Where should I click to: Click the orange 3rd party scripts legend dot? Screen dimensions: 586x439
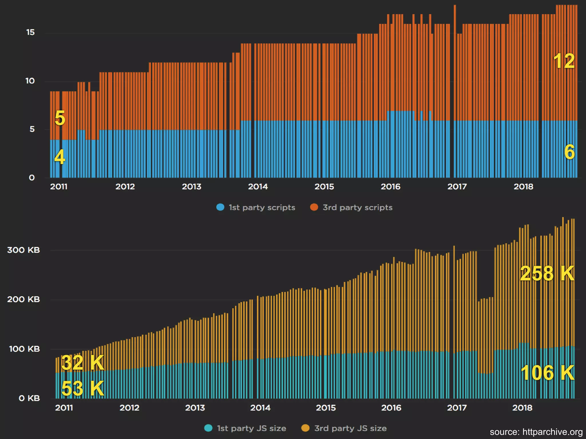(x=314, y=207)
